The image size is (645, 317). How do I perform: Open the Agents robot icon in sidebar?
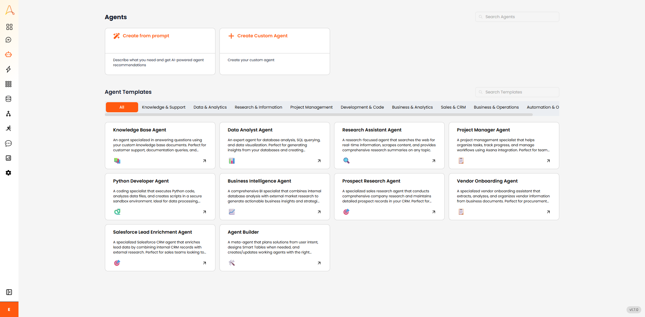tap(8, 54)
